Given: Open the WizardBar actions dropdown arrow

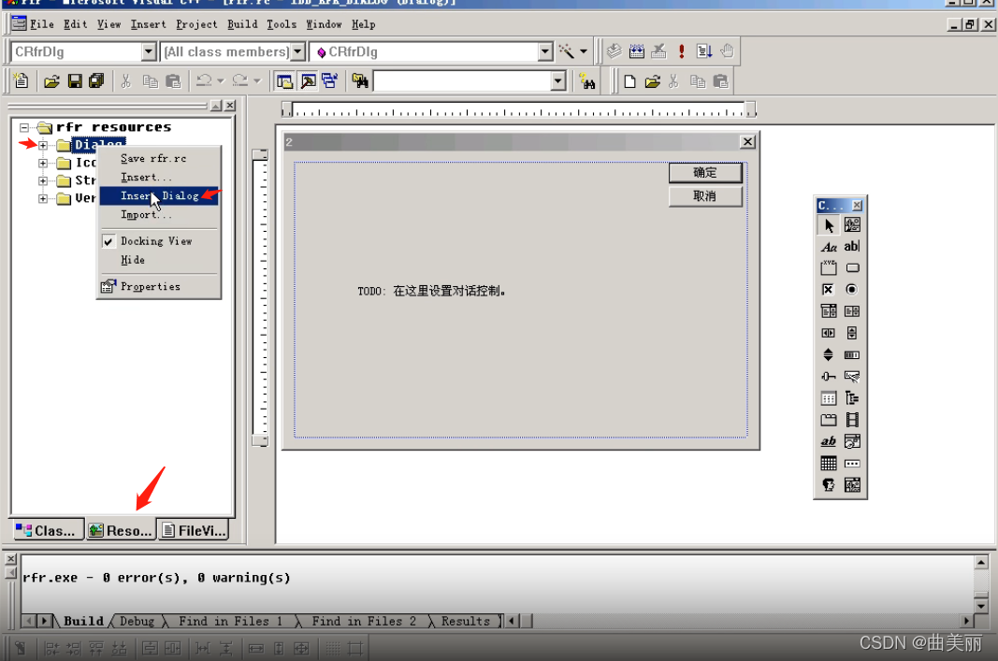Looking at the screenshot, I should coord(584,51).
